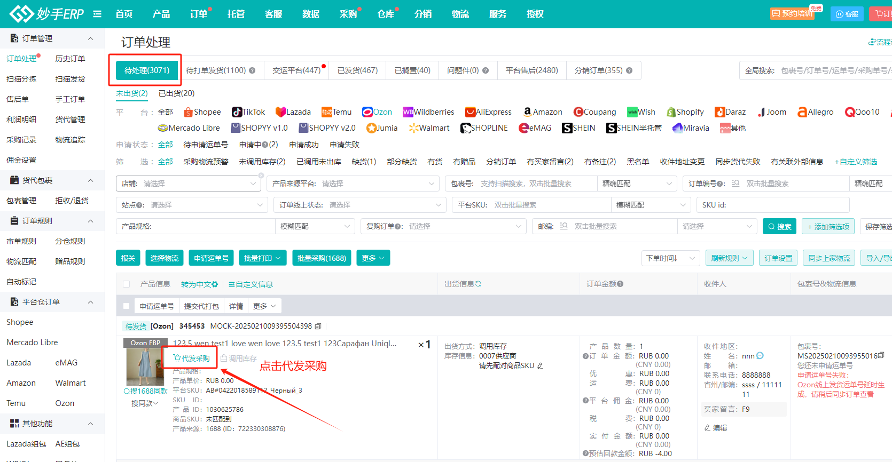Open the 下单时间 sort dropdown
Image resolution: width=892 pixels, height=462 pixels.
(670, 258)
